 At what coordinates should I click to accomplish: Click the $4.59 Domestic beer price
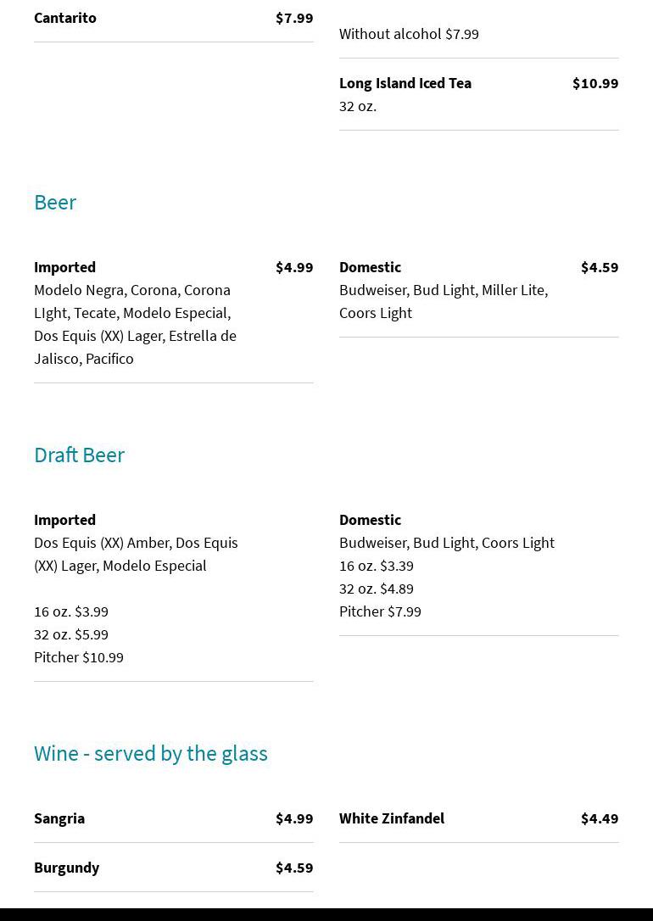[599, 267]
